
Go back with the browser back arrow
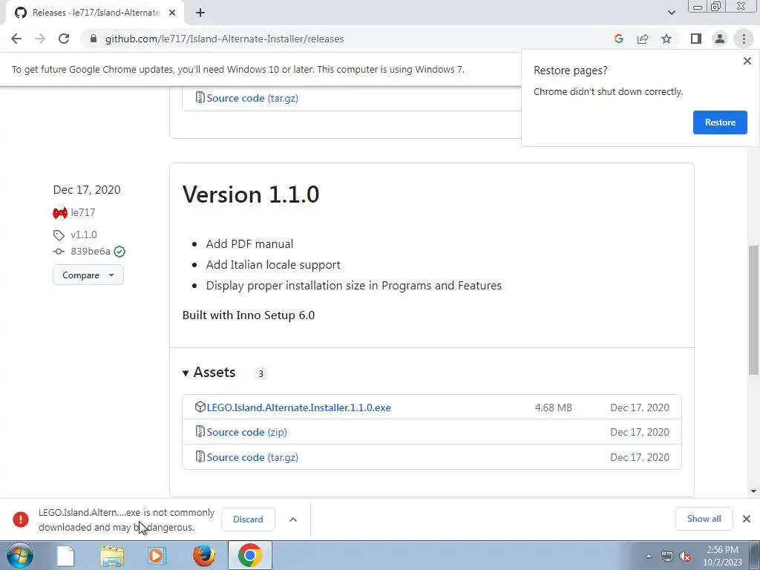click(16, 39)
